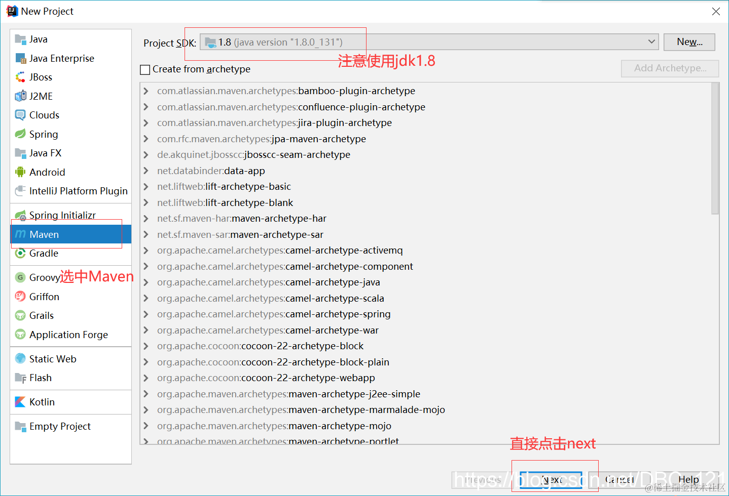Click the Next button
This screenshot has width=729, height=496.
coord(551,479)
